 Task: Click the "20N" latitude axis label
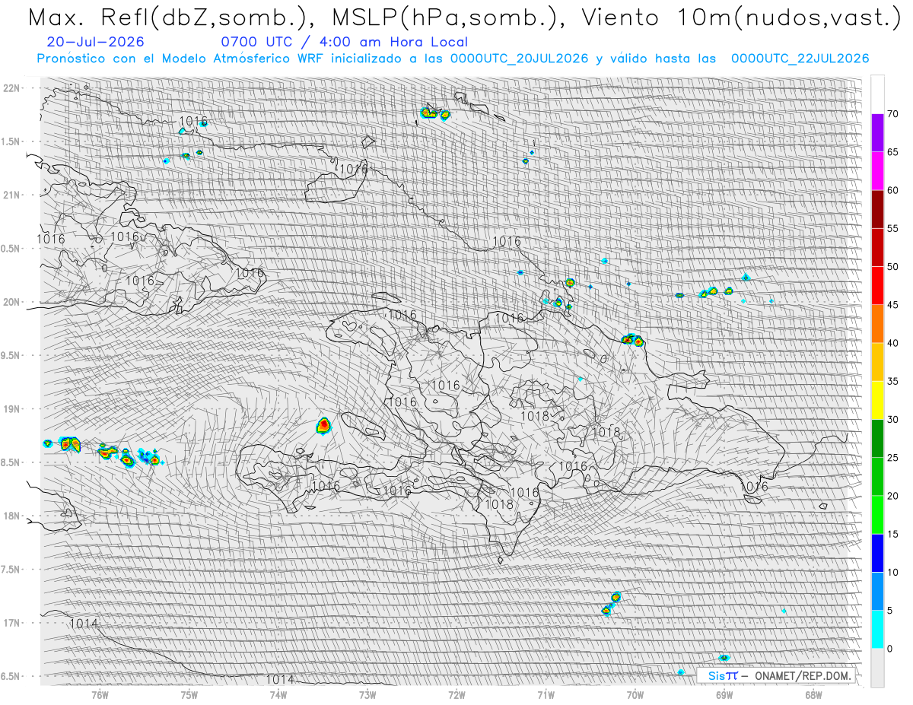pos(13,302)
